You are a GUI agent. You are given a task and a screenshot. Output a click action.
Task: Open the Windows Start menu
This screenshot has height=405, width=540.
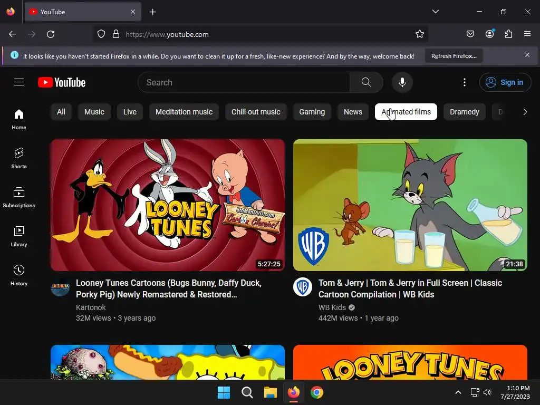pos(224,392)
